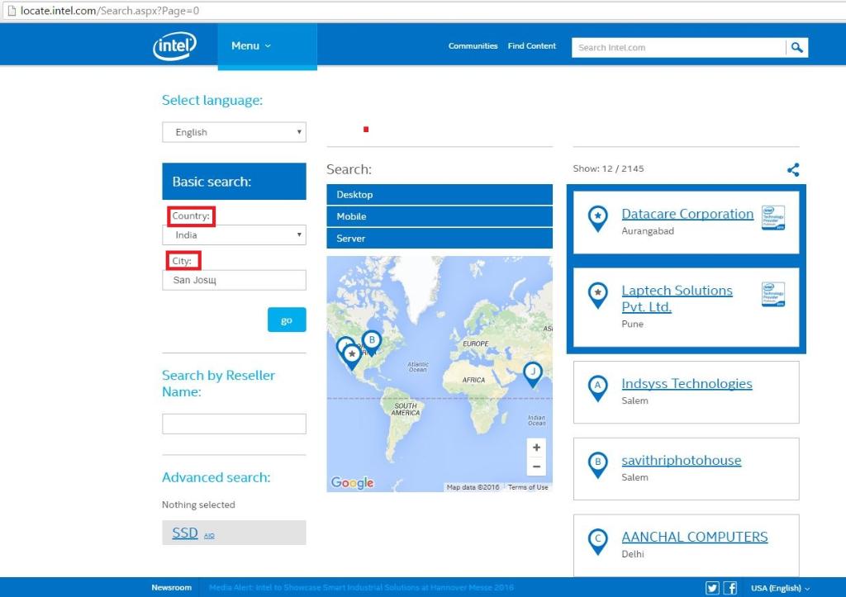Click the 'Aurangabad' city text
This screenshot has width=846, height=597.
648,231
